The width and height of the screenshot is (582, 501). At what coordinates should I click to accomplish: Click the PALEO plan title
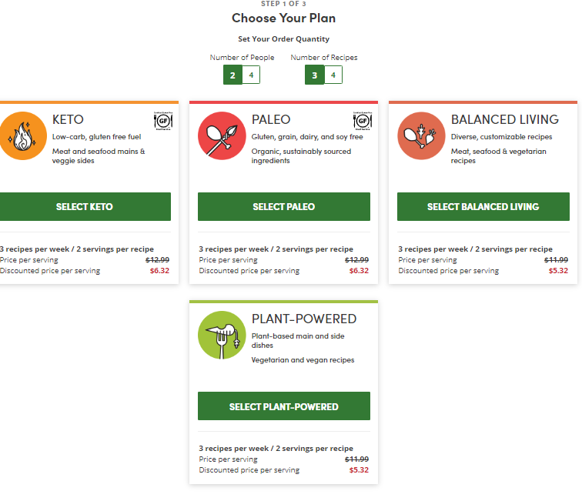[x=271, y=119]
